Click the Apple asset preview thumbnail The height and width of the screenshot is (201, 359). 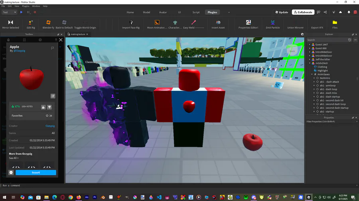point(32,77)
